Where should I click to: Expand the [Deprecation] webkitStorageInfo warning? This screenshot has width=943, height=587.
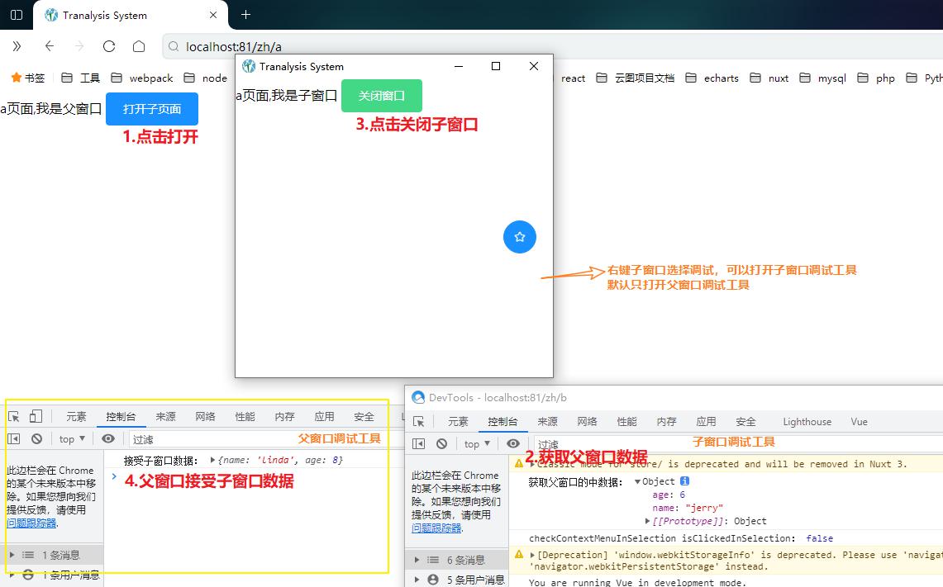coord(532,555)
